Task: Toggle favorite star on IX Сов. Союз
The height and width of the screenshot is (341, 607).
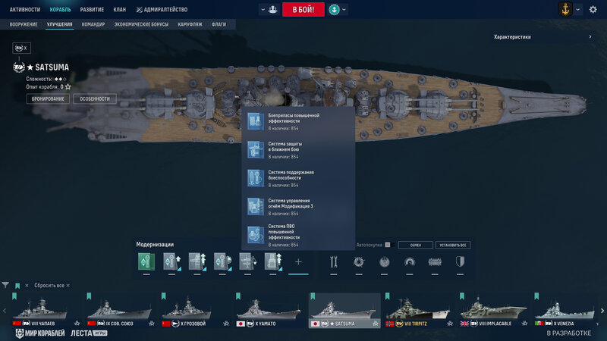Action: click(x=151, y=324)
